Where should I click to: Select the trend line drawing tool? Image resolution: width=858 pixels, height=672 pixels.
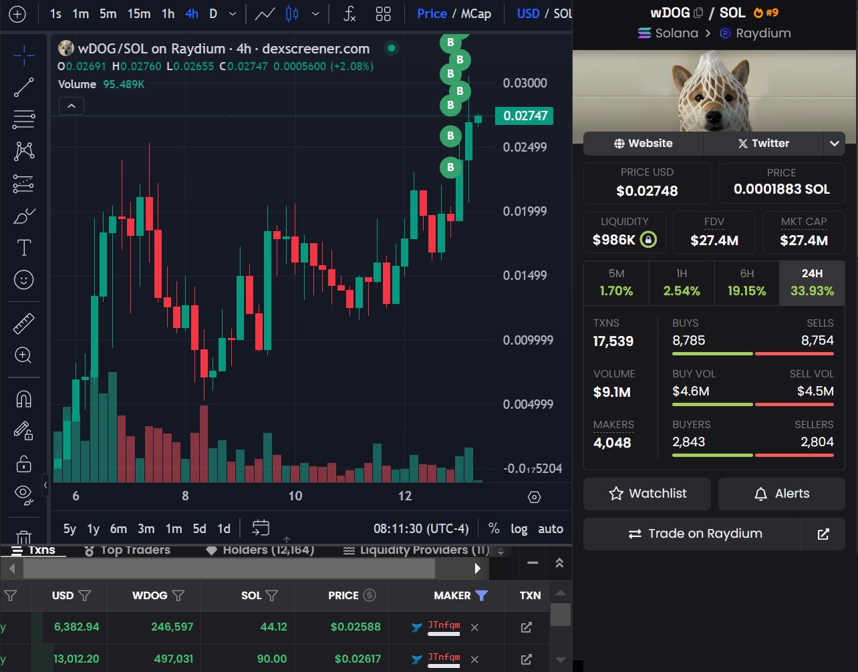[24, 88]
